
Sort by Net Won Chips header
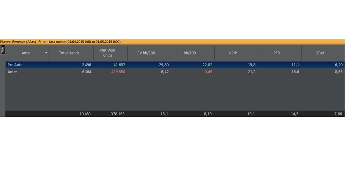[107, 53]
